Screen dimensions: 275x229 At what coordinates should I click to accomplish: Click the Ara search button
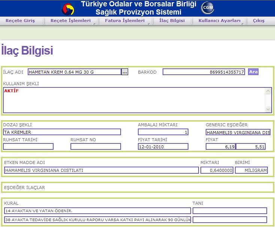[253, 72]
